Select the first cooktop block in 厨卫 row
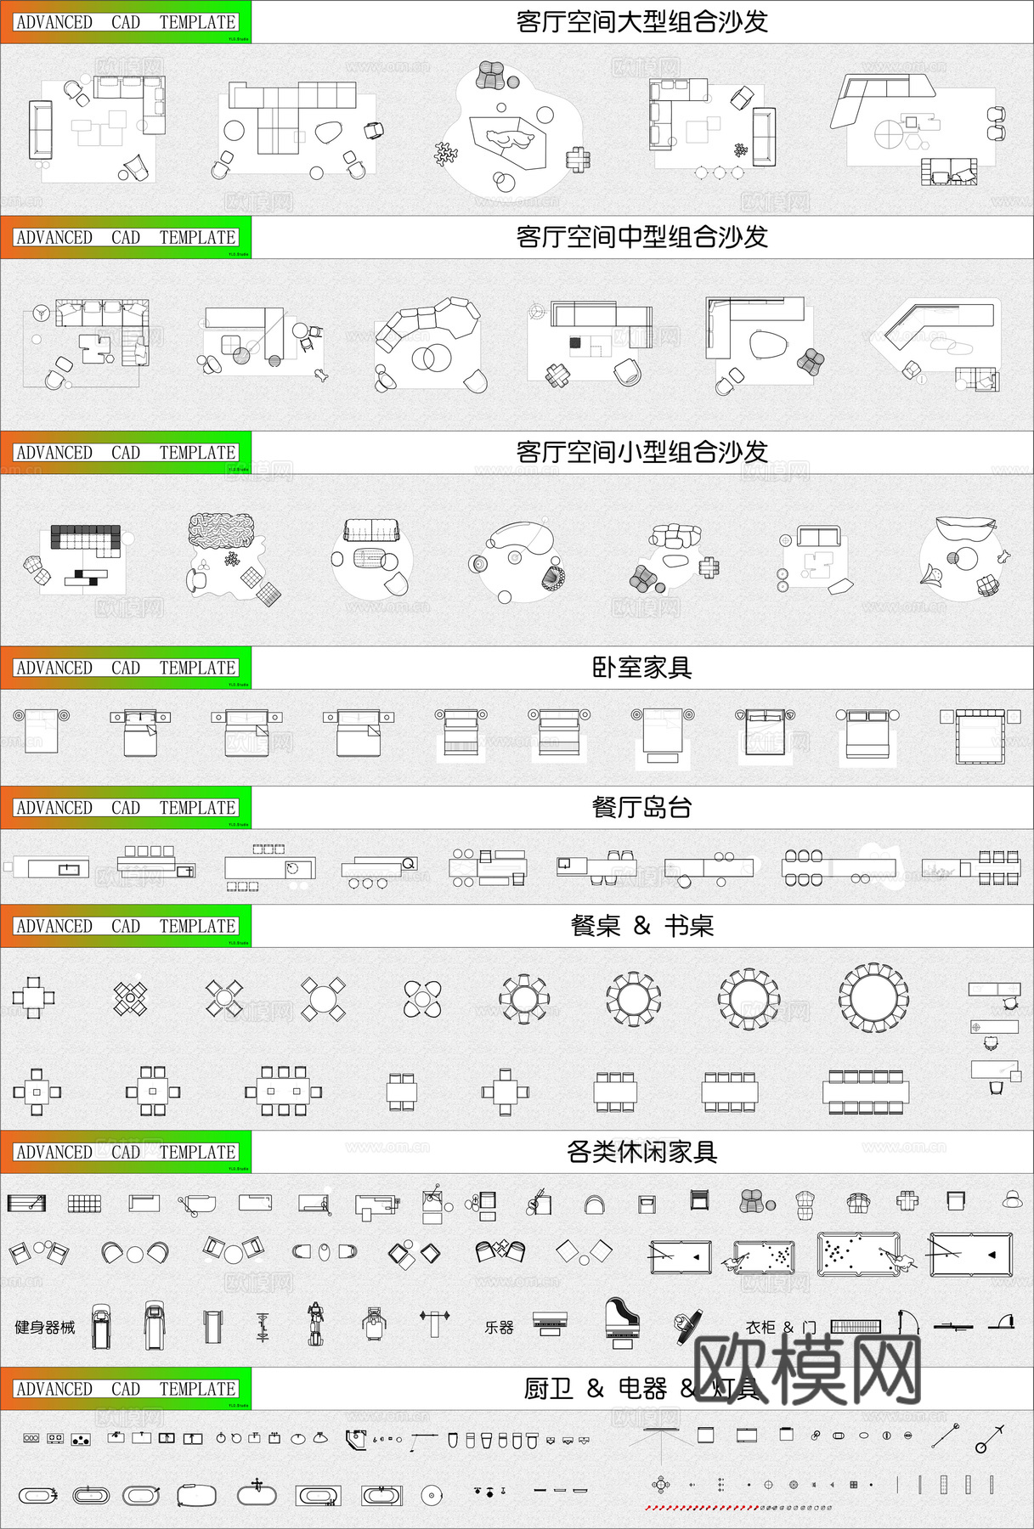Viewport: 1034px width, 1529px height. click(31, 1439)
